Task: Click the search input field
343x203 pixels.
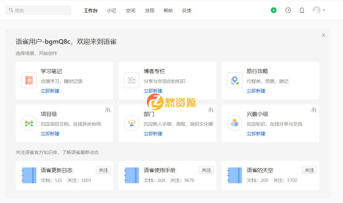Action: pyautogui.click(x=38, y=10)
